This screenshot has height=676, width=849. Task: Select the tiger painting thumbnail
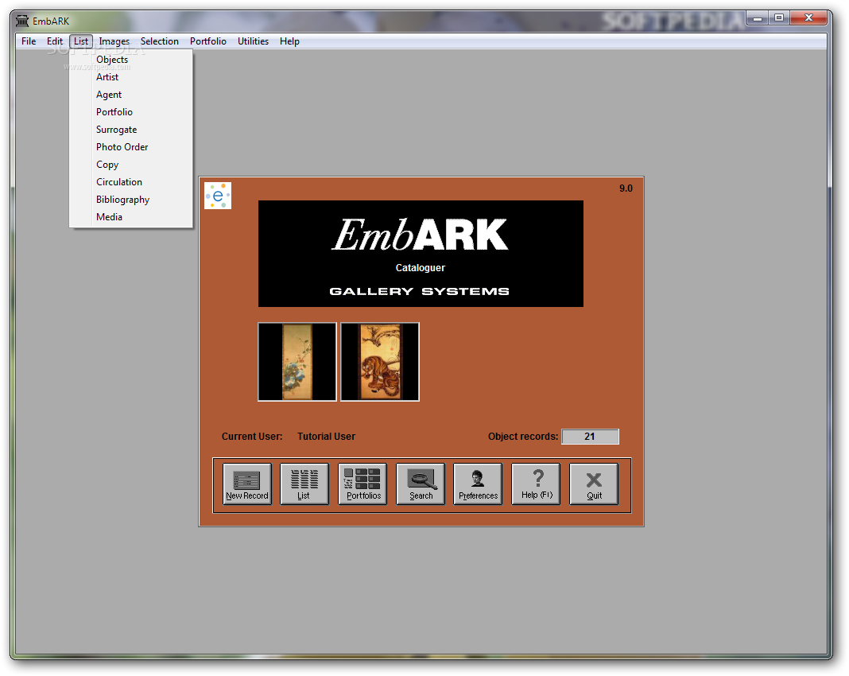coord(379,362)
